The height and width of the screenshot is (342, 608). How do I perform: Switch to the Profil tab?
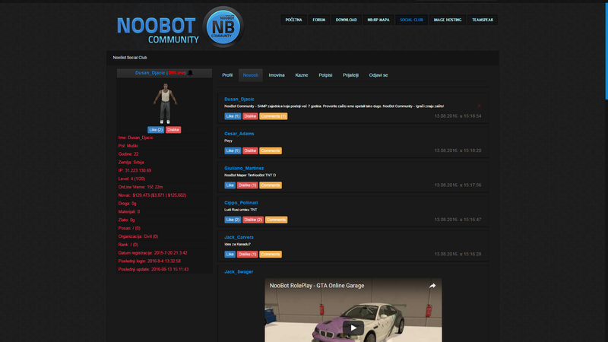227,75
